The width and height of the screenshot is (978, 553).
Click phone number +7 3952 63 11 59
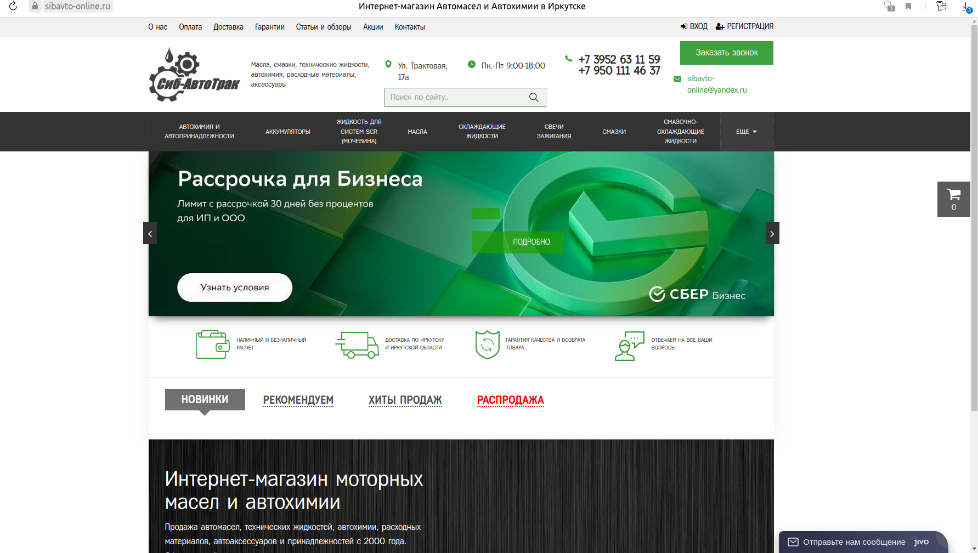tap(619, 59)
